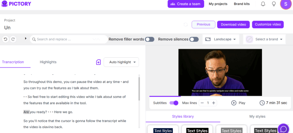This screenshot has height=133, width=293.
Task: Switch to the My styles tab
Action: click(257, 116)
